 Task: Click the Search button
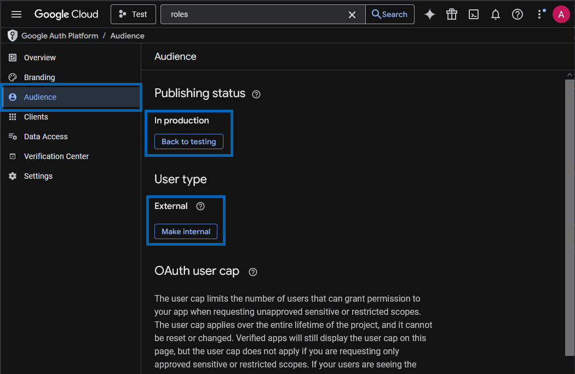[x=389, y=14]
